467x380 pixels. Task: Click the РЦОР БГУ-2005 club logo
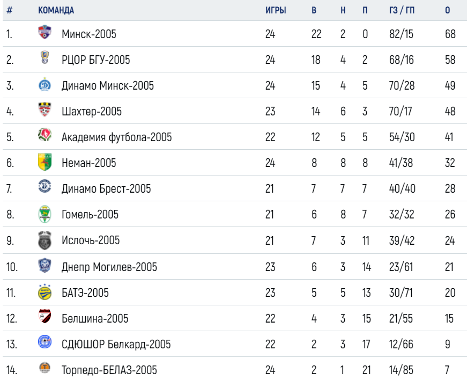[x=45, y=57]
